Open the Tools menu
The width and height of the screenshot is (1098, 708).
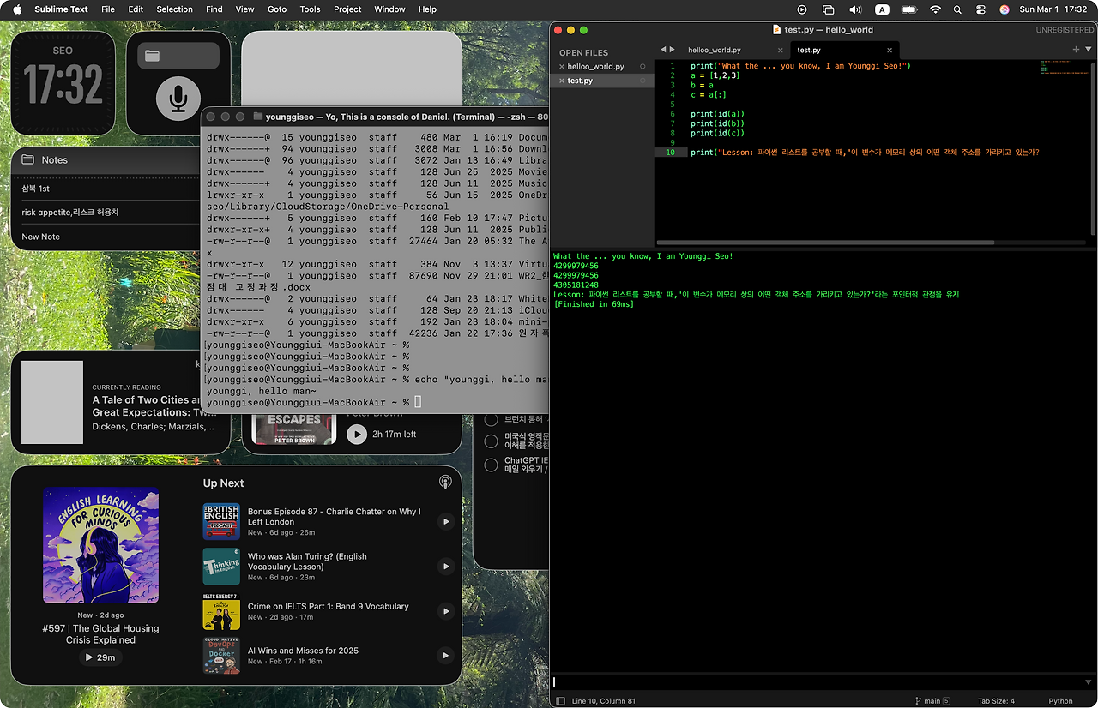pos(310,9)
